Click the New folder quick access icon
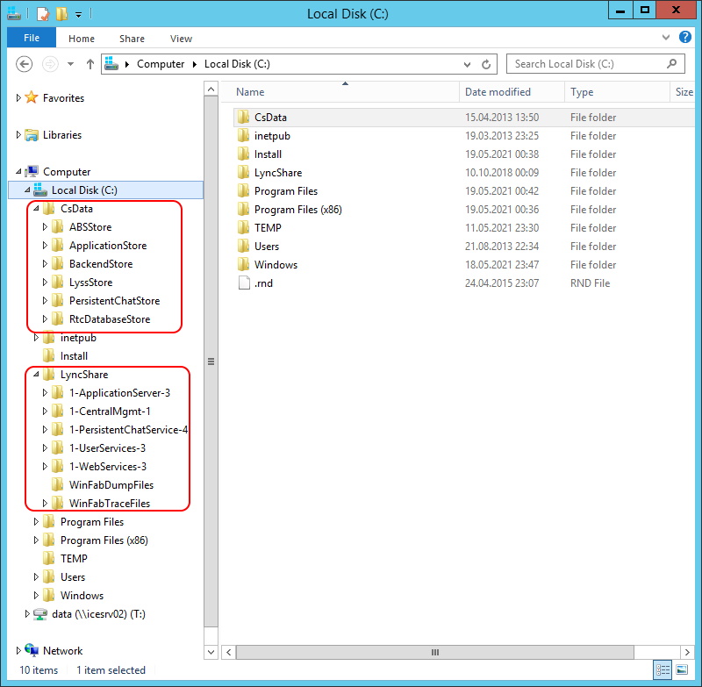Screen dimensions: 702x687 61,14
